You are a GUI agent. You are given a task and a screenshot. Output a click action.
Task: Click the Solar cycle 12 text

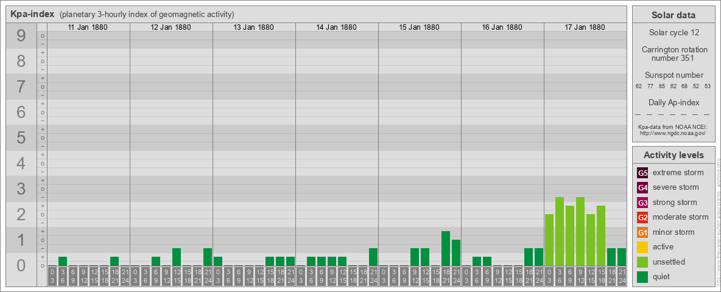(x=674, y=33)
